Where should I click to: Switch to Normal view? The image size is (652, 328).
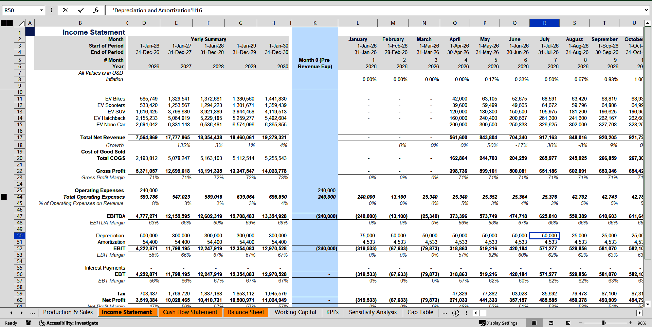(534, 323)
